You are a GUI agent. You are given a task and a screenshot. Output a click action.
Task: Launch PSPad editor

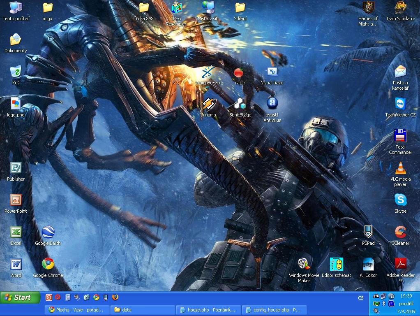point(368,236)
